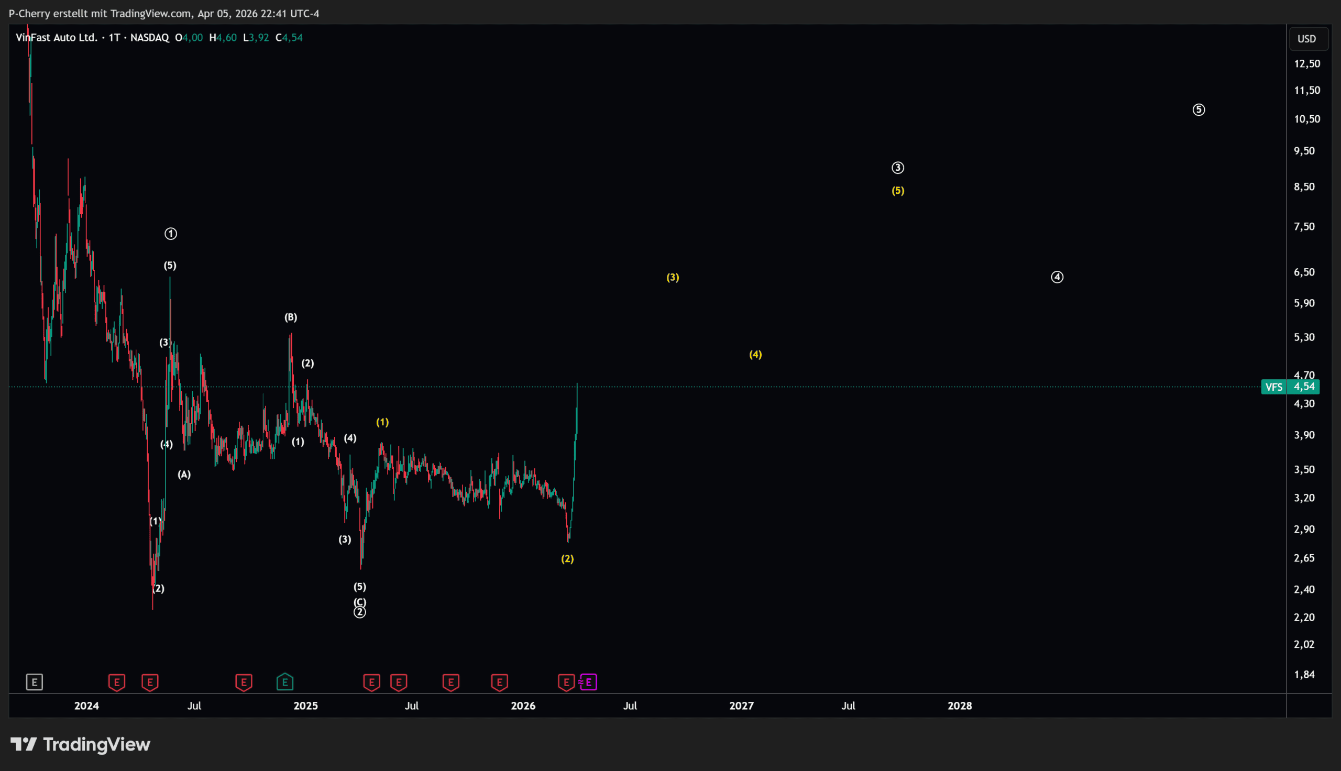Open the USD currency selector

(1306, 39)
